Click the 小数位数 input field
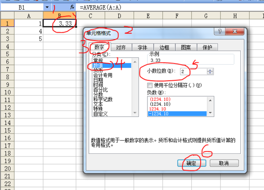Image resolution: width=264 pixels, height=190 pixels. point(194,71)
